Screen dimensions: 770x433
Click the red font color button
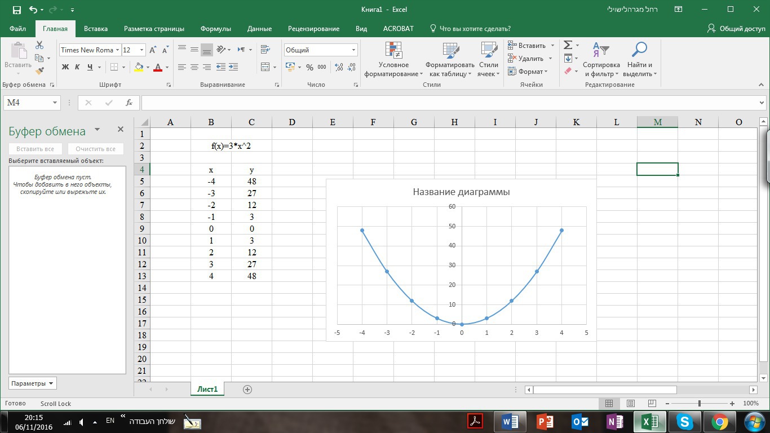pos(158,67)
